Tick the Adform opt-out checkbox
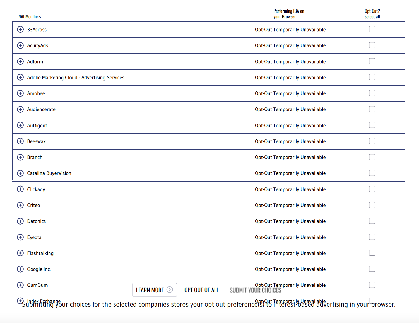Viewport: 419px width, 323px height. click(372, 61)
